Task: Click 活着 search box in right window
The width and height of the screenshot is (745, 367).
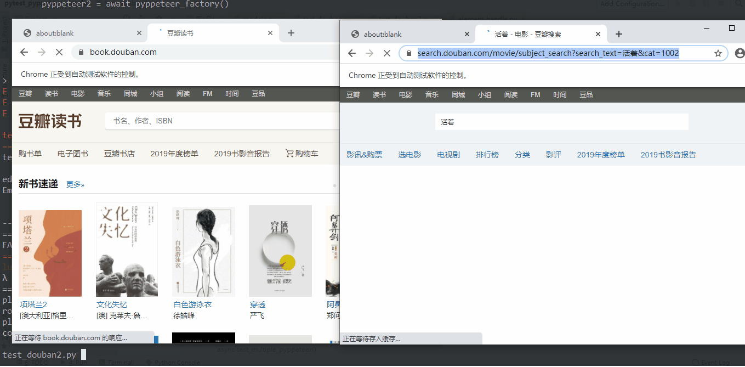Action: [x=561, y=122]
